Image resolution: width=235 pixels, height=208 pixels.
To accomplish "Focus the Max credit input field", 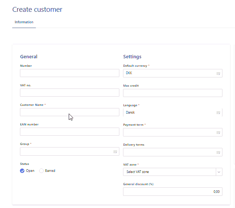I will (x=173, y=93).
